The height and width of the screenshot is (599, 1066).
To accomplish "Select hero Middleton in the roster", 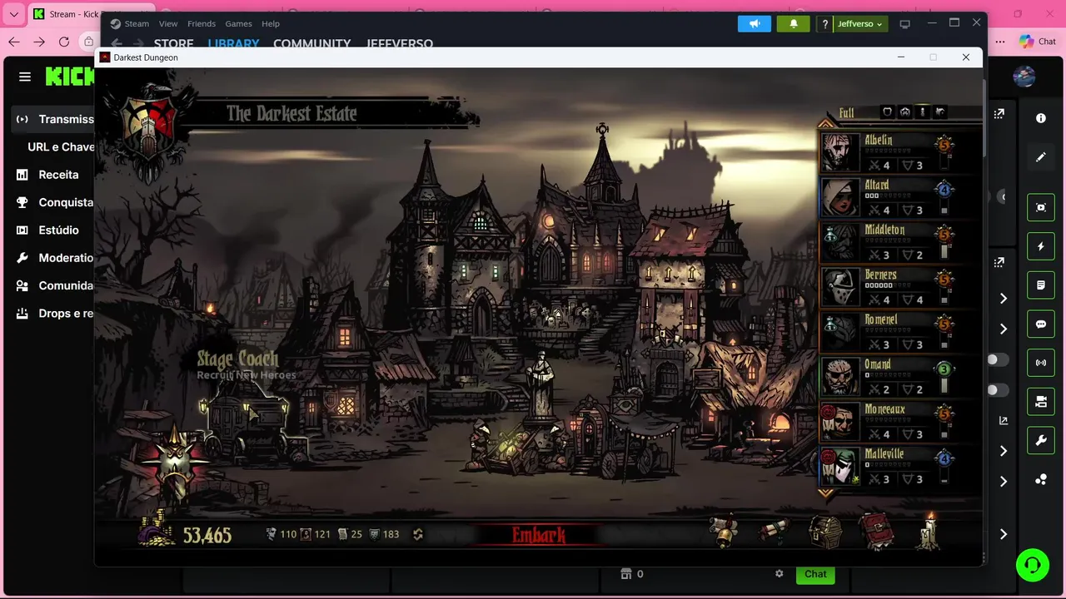I will [888, 242].
